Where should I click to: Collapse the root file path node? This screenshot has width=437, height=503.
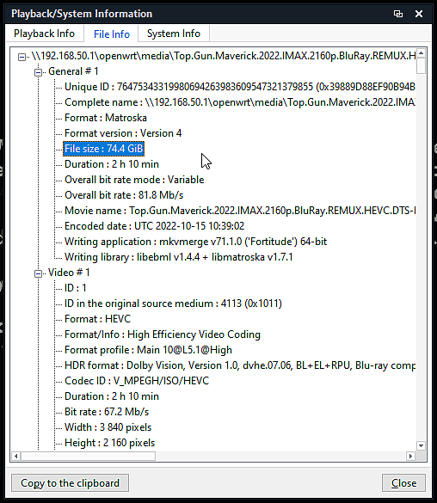[x=22, y=57]
